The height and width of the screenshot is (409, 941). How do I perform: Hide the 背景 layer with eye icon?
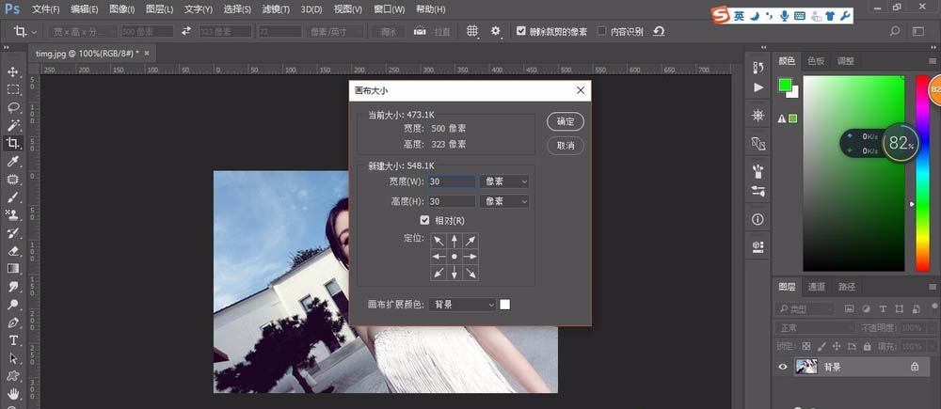tap(782, 368)
